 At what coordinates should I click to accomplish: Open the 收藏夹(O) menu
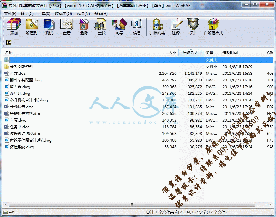[63, 14]
